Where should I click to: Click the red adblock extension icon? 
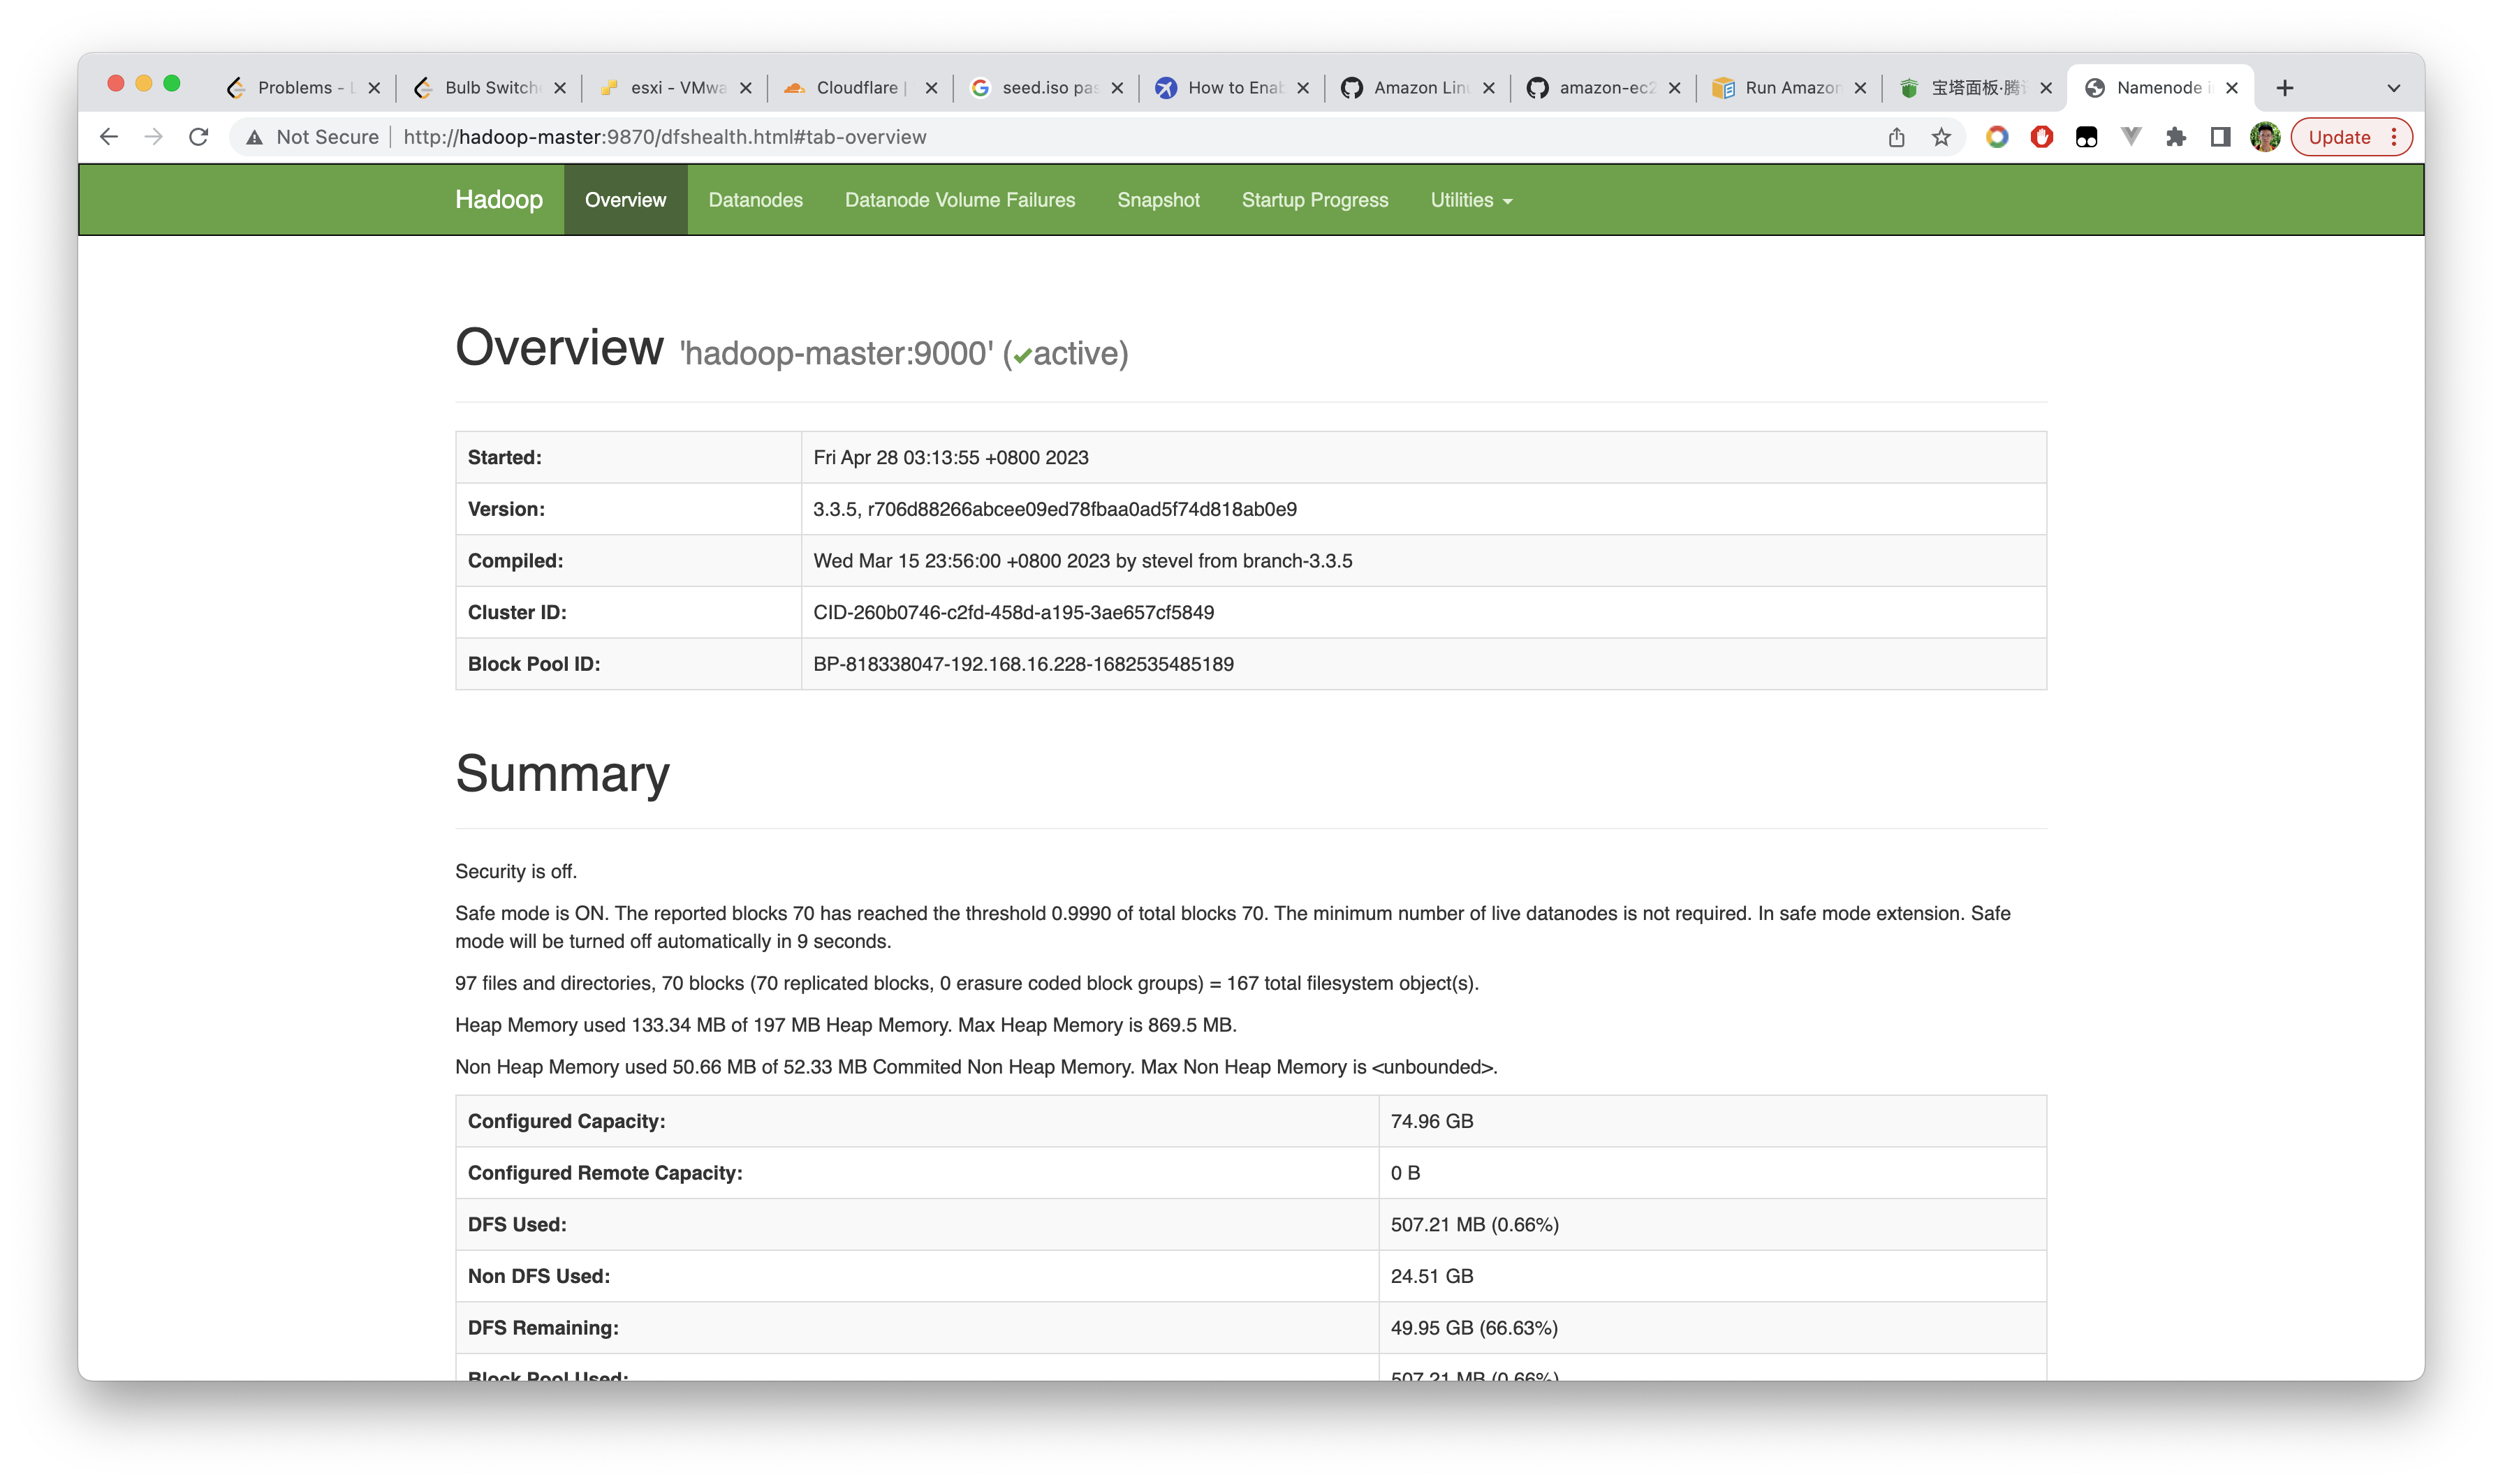(2042, 137)
